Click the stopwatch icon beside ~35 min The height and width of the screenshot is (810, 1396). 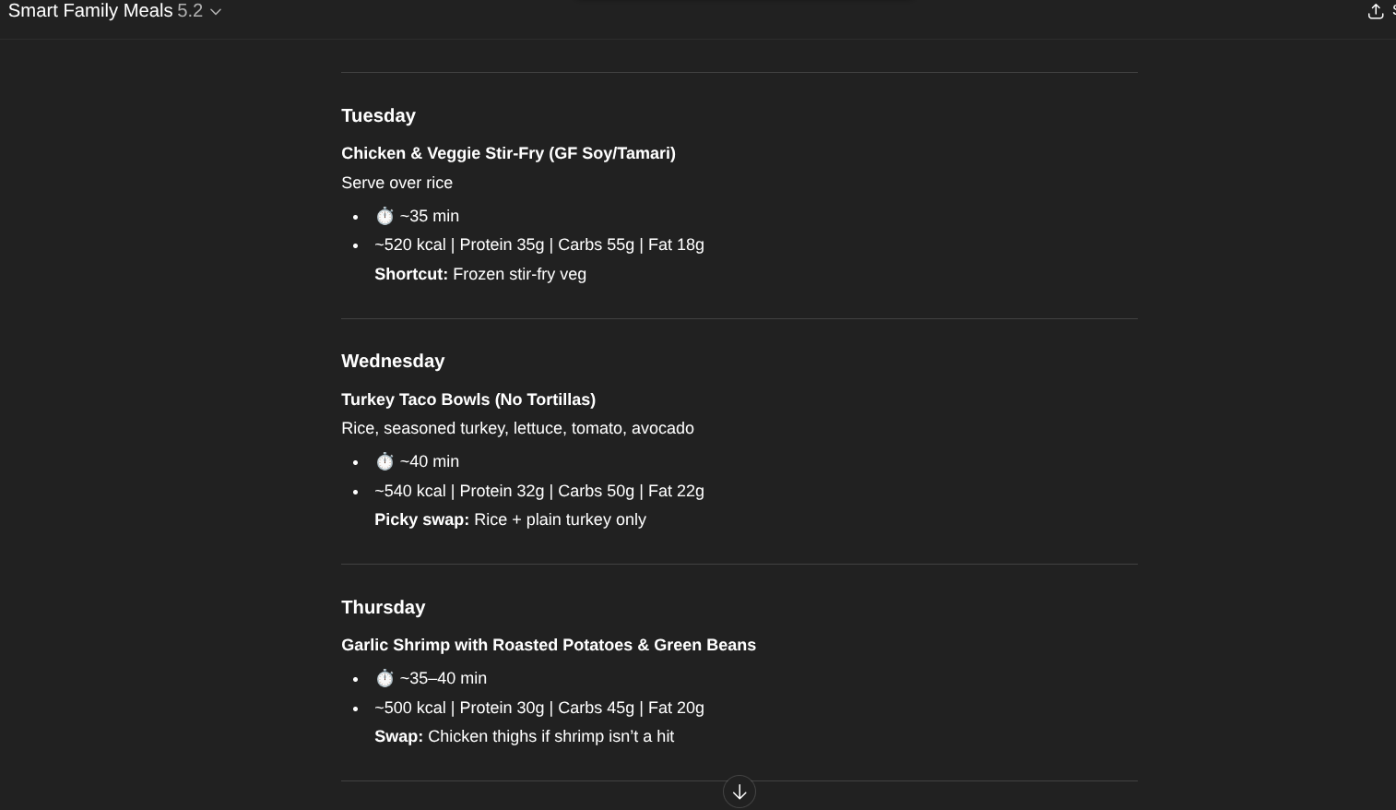384,216
